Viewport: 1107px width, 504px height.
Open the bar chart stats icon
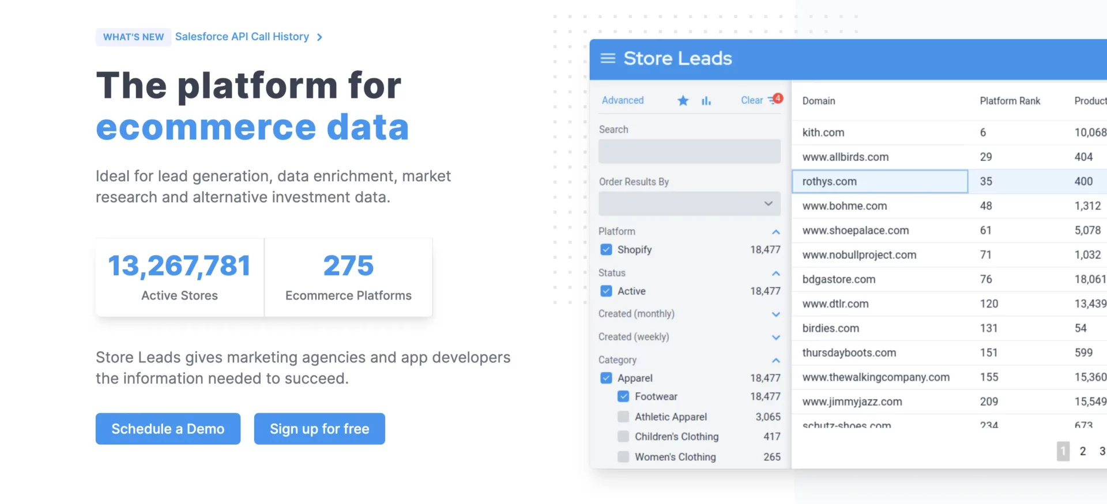(706, 101)
